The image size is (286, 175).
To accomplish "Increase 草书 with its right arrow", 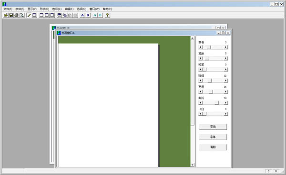I will pos(226,47).
